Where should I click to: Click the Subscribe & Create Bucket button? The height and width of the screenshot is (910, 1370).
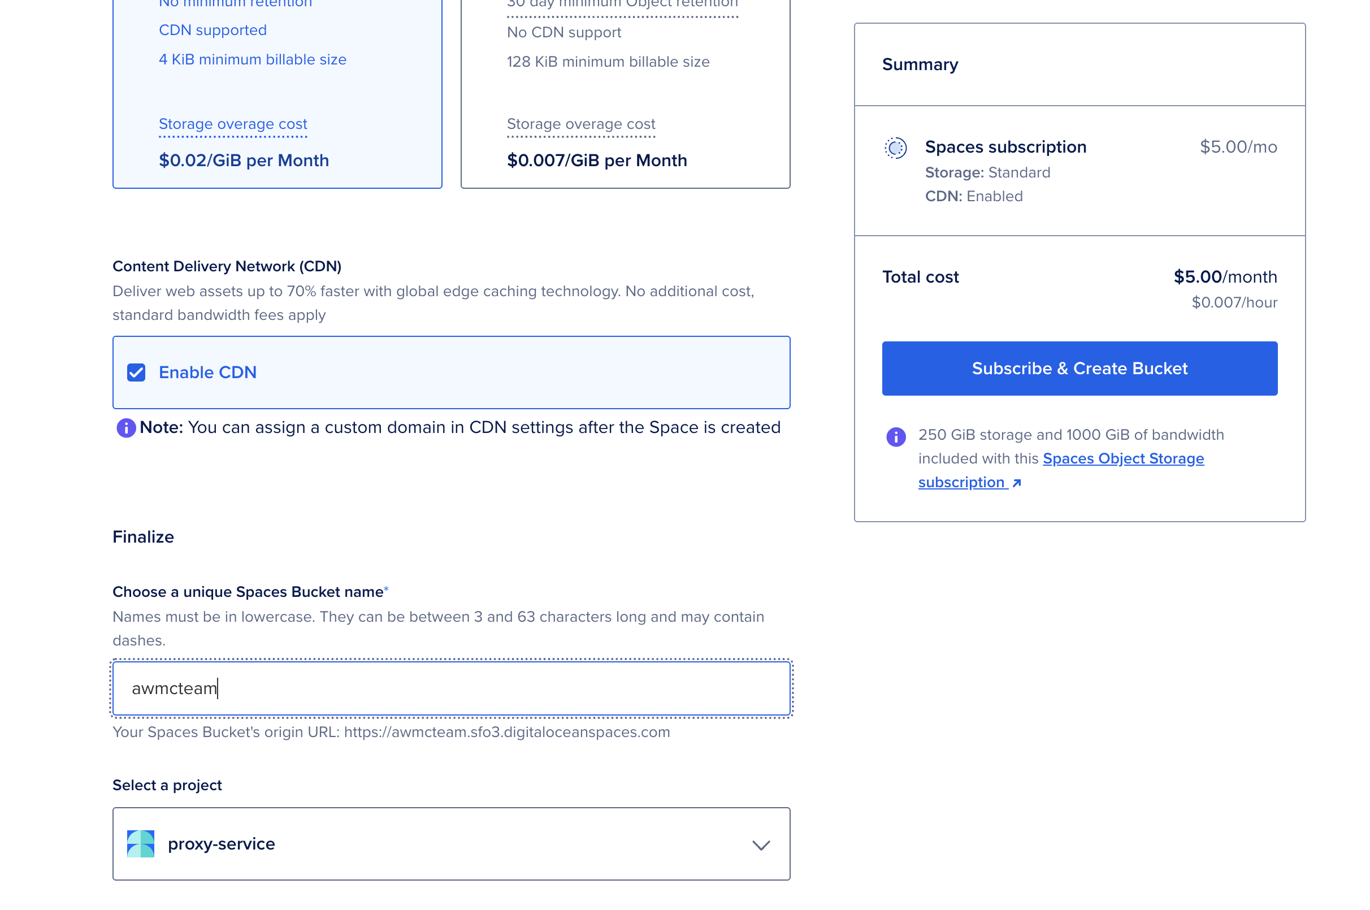click(1079, 369)
